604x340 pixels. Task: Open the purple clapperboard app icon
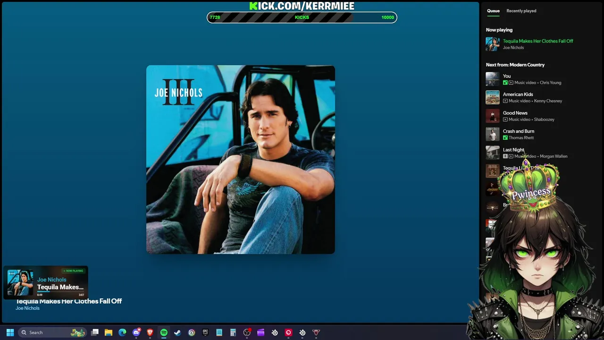(x=260, y=332)
